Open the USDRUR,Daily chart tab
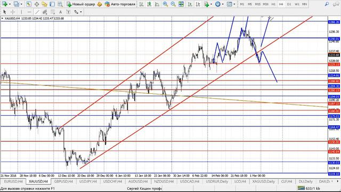The height and width of the screenshot is (192, 341). click(x=217, y=181)
